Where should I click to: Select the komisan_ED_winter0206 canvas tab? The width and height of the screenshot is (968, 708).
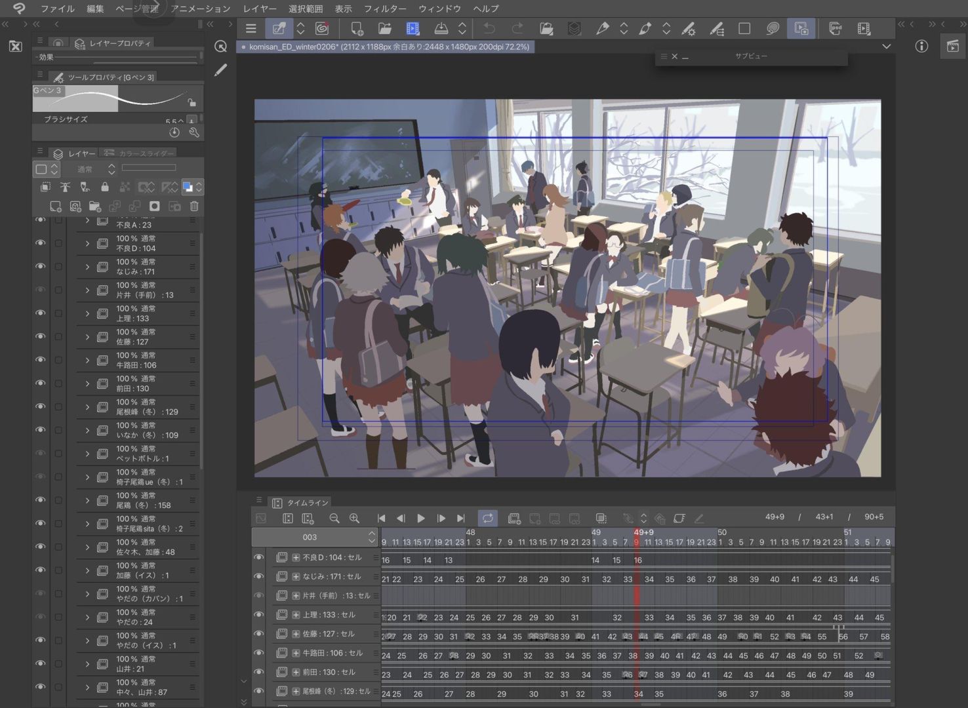tap(385, 47)
